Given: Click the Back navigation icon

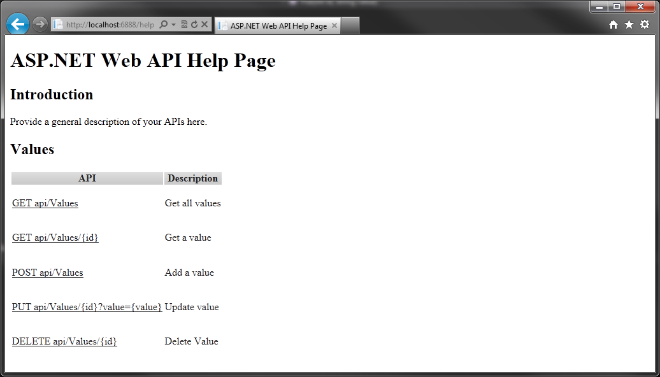Looking at the screenshot, I should tap(17, 24).
